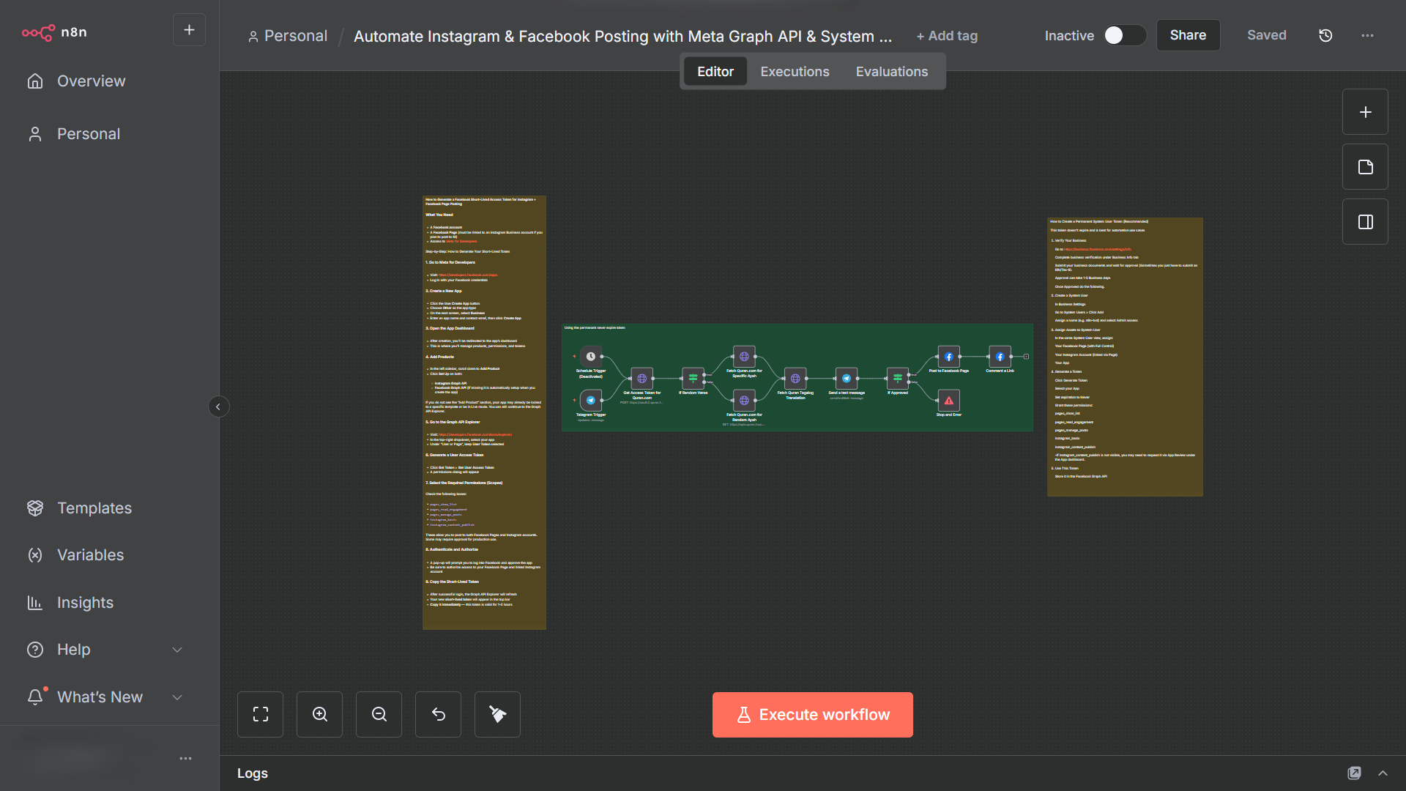Share the workflow
Screen dimensions: 1406x791
[1188, 35]
